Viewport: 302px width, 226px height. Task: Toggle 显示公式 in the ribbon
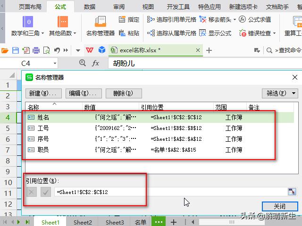[215, 33]
